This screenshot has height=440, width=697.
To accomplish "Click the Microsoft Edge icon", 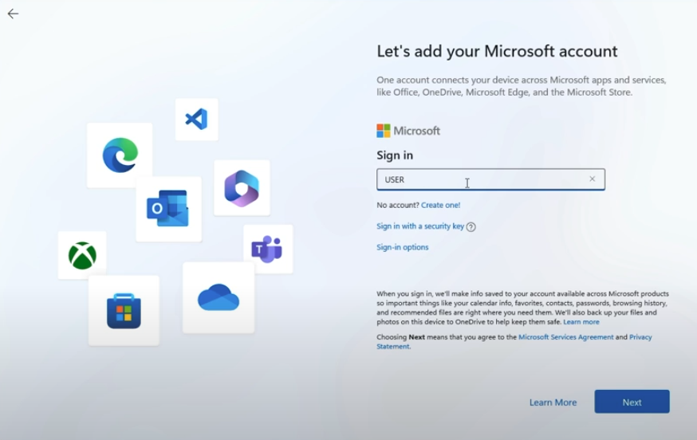I will tap(120, 155).
